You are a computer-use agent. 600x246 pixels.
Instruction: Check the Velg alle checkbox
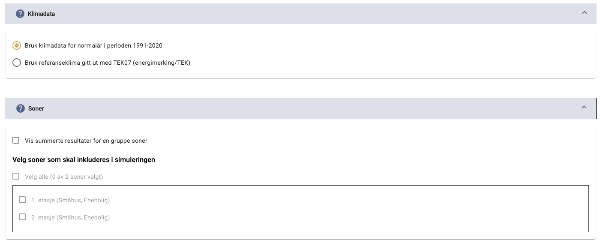16,176
